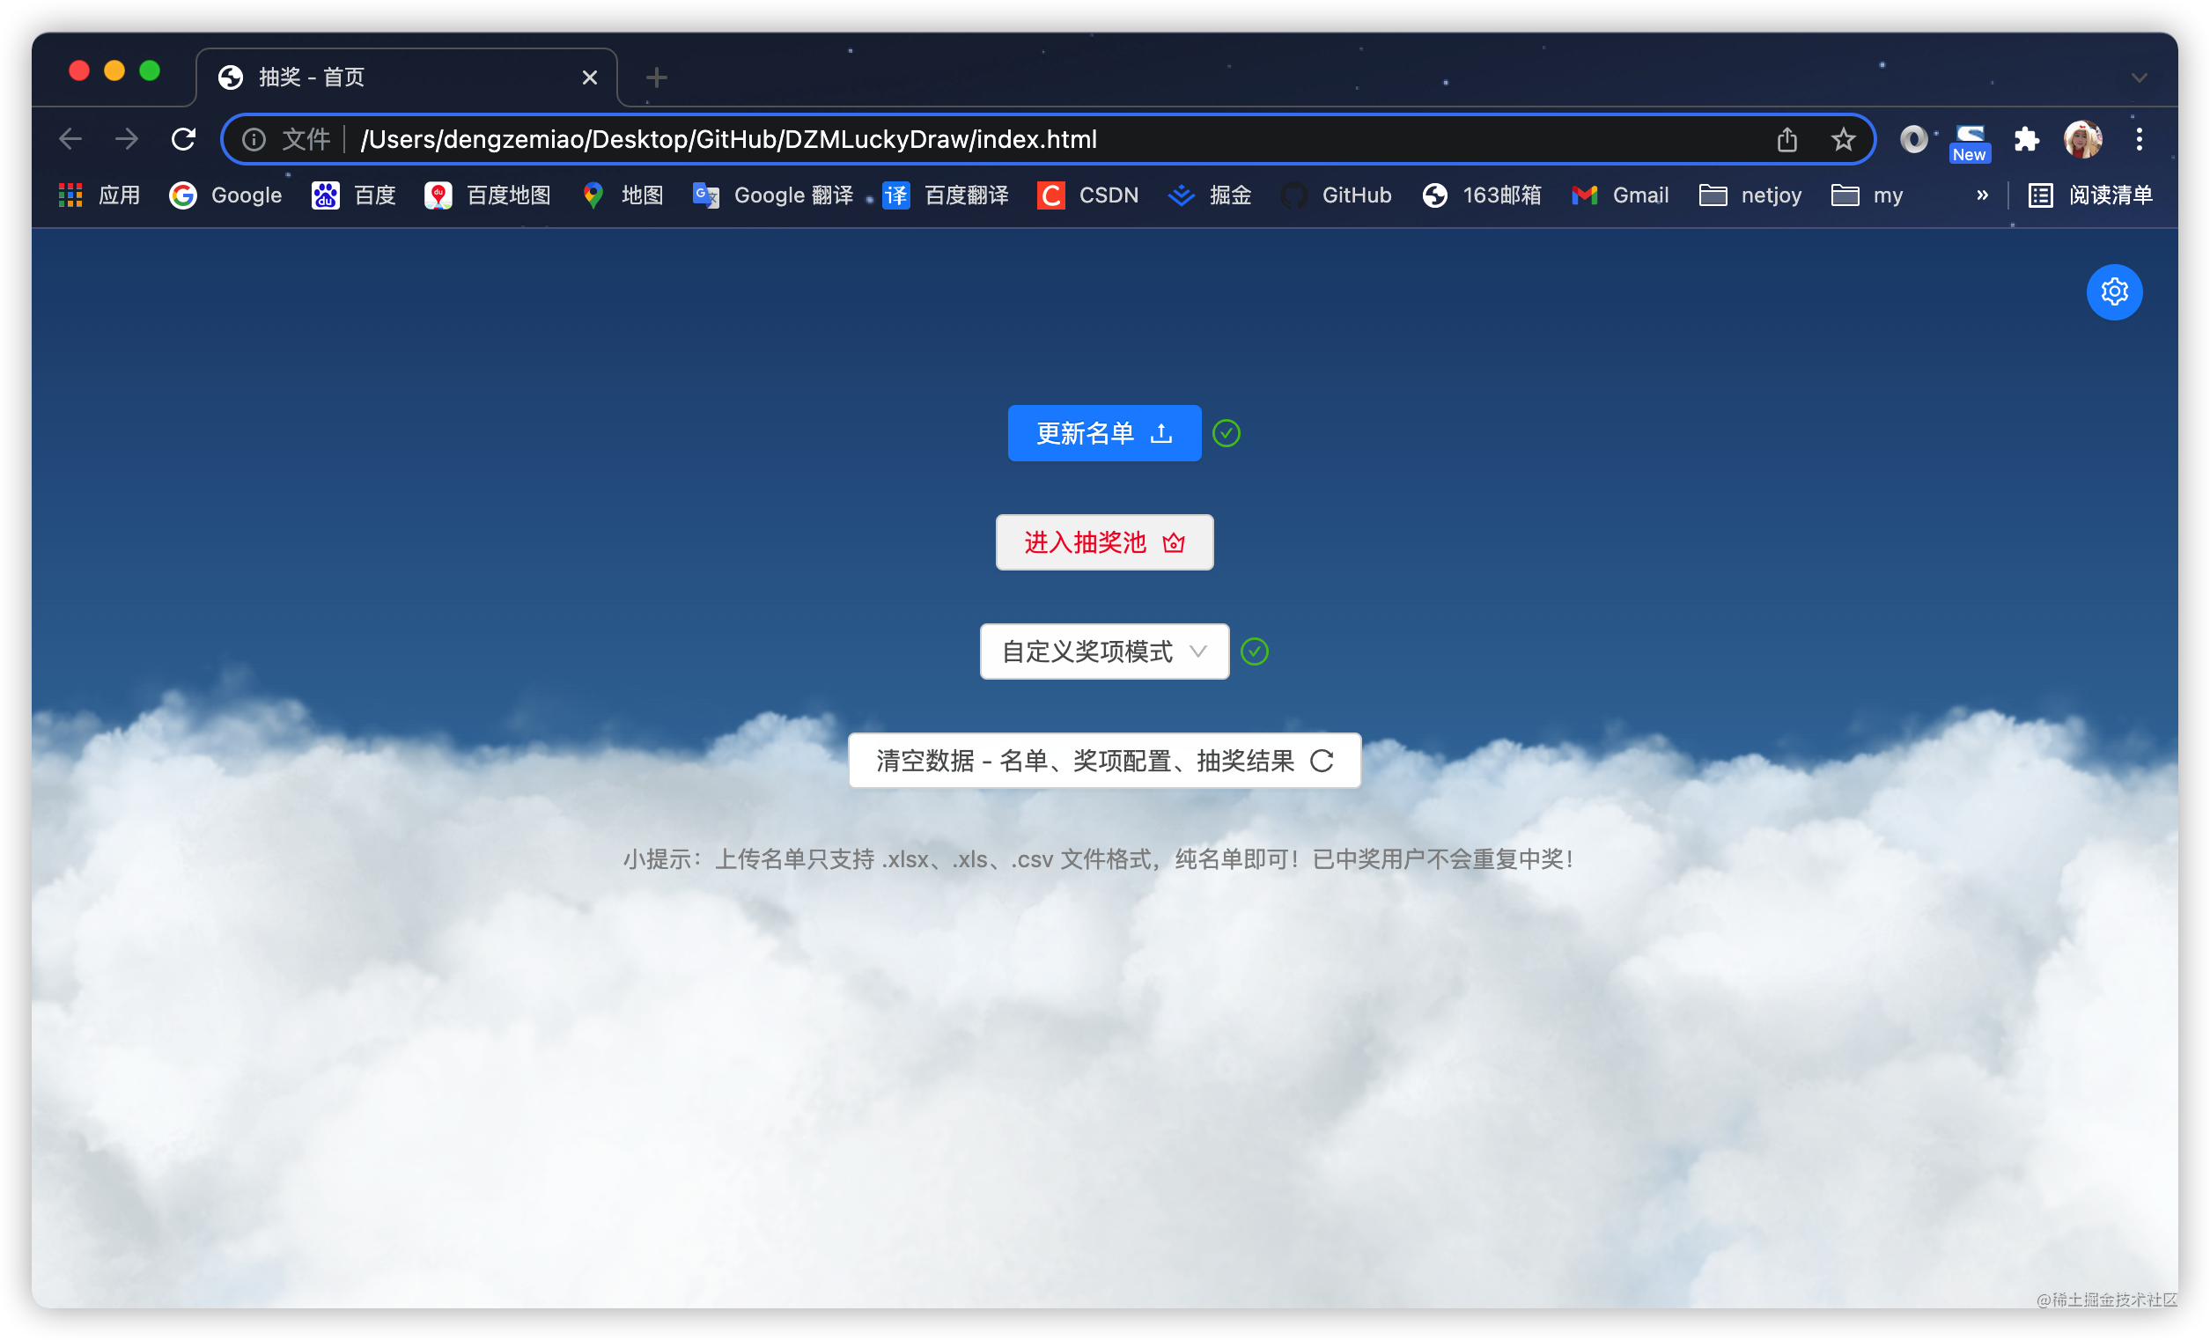Click the 更新名单 upload button
Screen dimensions: 2210x1340
pyautogui.click(x=1104, y=433)
